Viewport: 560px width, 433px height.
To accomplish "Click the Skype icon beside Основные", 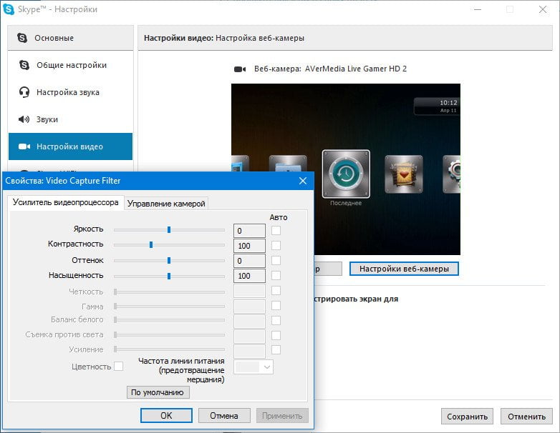I will point(22,38).
